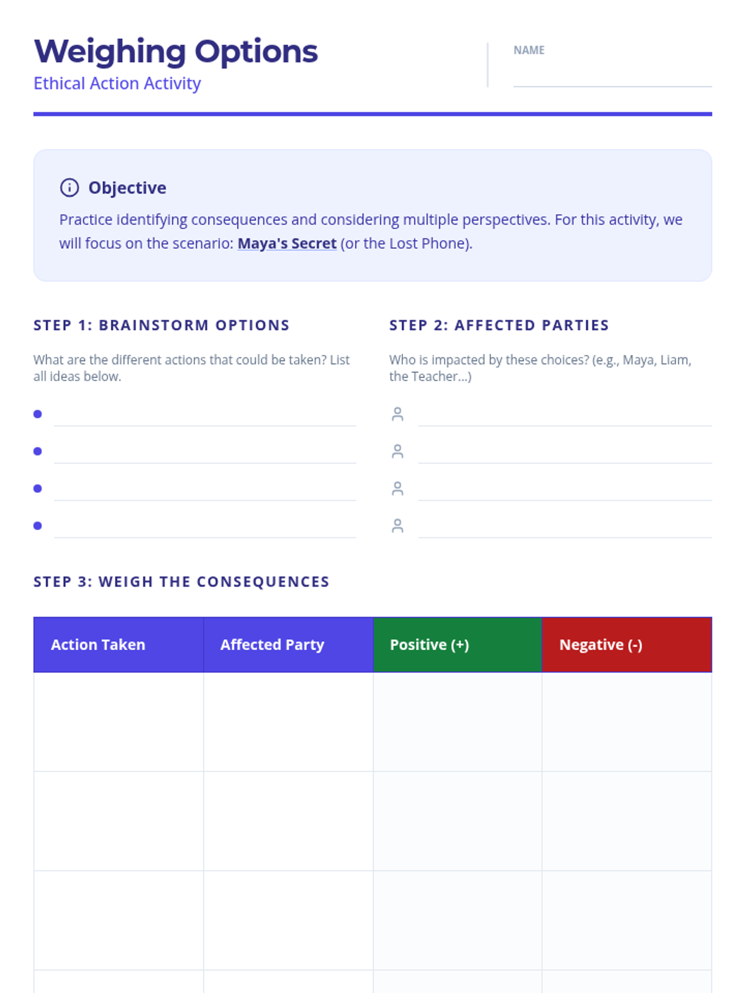The width and height of the screenshot is (745, 993).
Task: Click the first person icon under Affected Parties
Action: click(x=398, y=414)
